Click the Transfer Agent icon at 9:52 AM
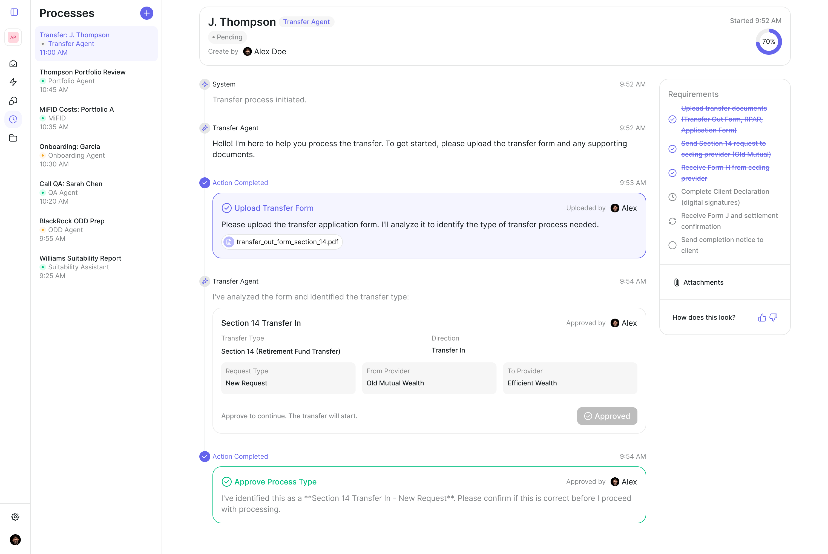Image resolution: width=828 pixels, height=554 pixels. tap(205, 128)
